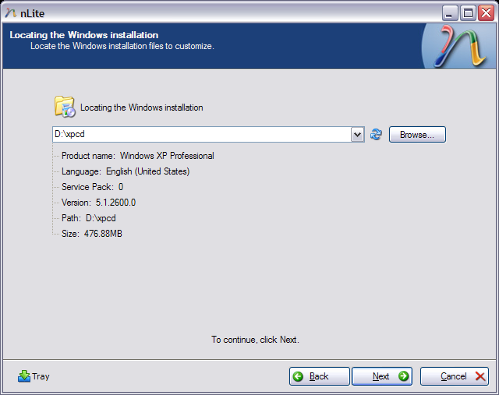Select the Version: 5.1.2600.0 row

click(x=98, y=203)
